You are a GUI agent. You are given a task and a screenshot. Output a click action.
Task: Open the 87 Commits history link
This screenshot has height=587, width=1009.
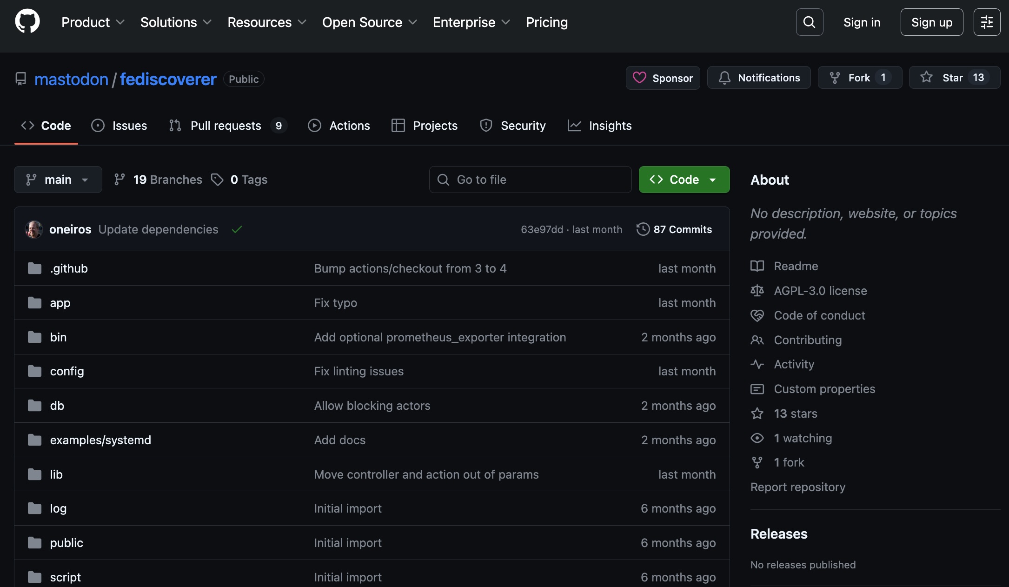pyautogui.click(x=675, y=229)
